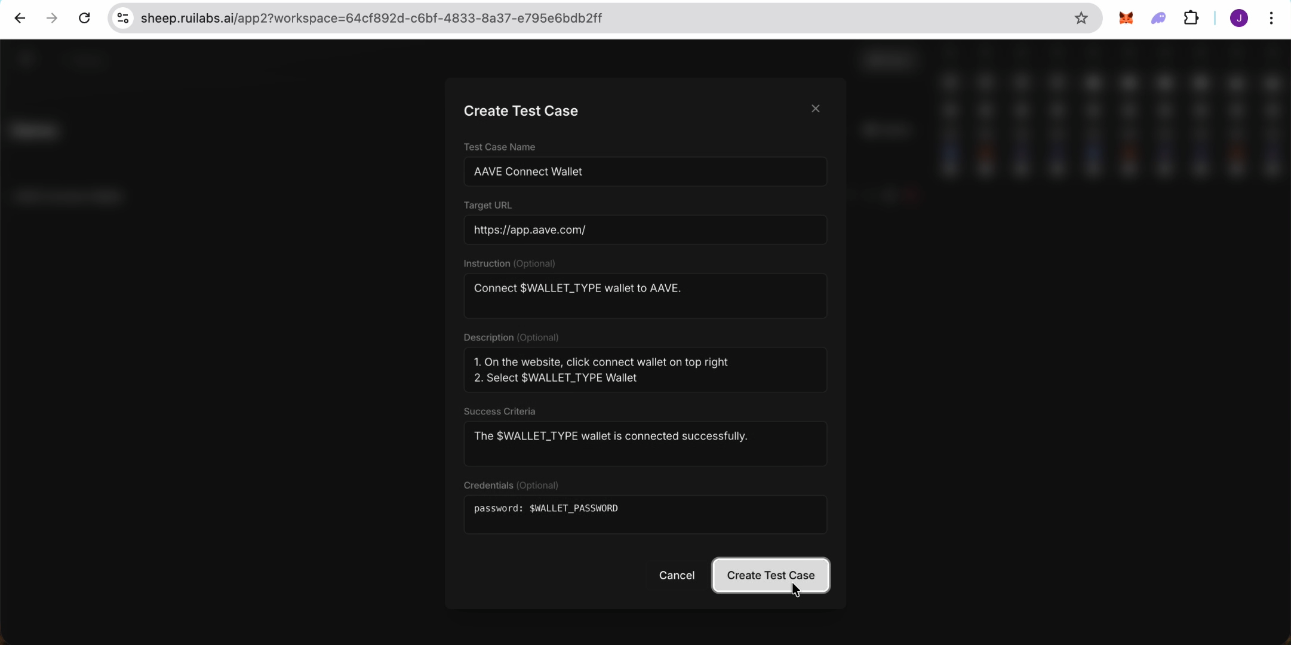Click inside the Success Criteria field
Screen dimensions: 1291x645
644,443
